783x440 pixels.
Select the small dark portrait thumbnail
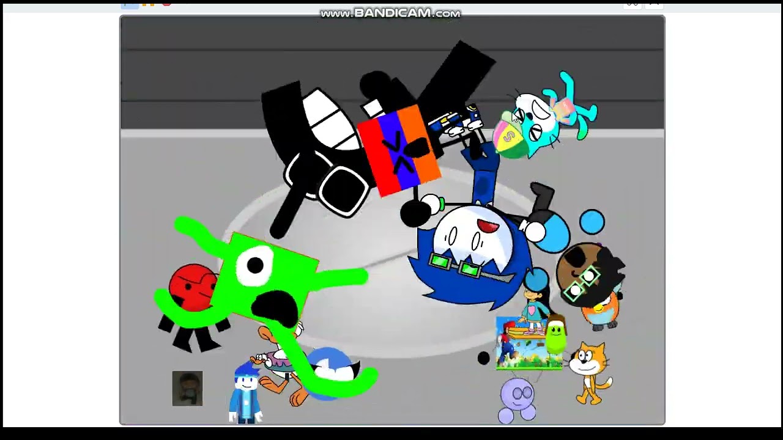coord(187,389)
